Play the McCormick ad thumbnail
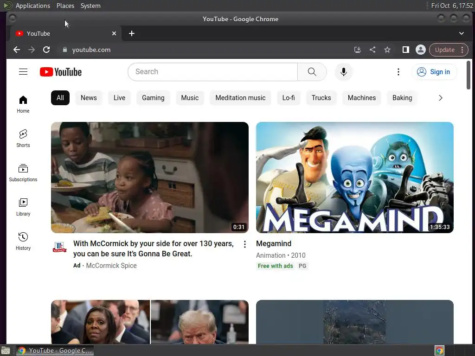Image resolution: width=475 pixels, height=356 pixels. click(150, 178)
